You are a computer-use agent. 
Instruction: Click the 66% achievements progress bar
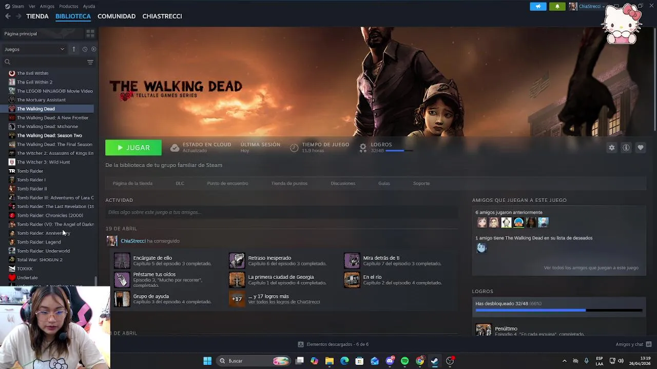click(x=558, y=310)
